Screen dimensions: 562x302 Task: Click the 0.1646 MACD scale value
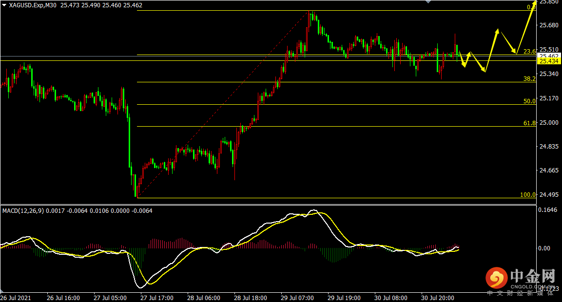[548, 210]
